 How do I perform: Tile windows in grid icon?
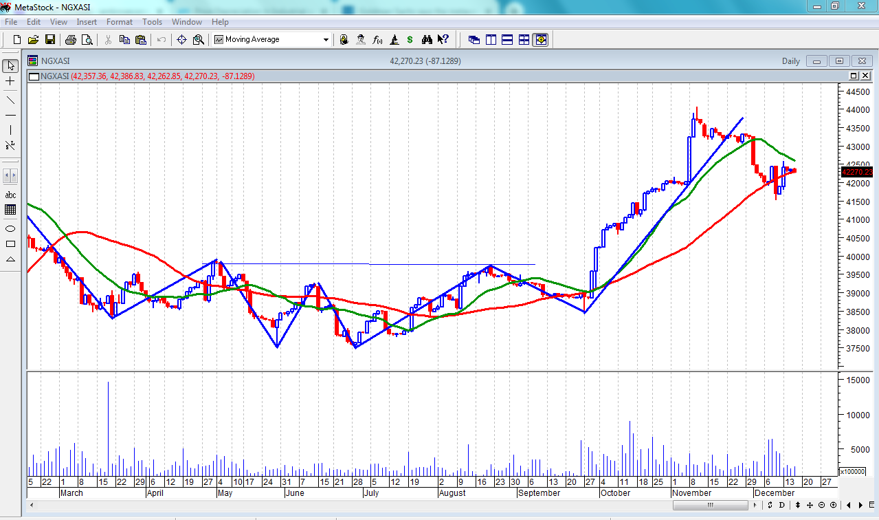[524, 40]
